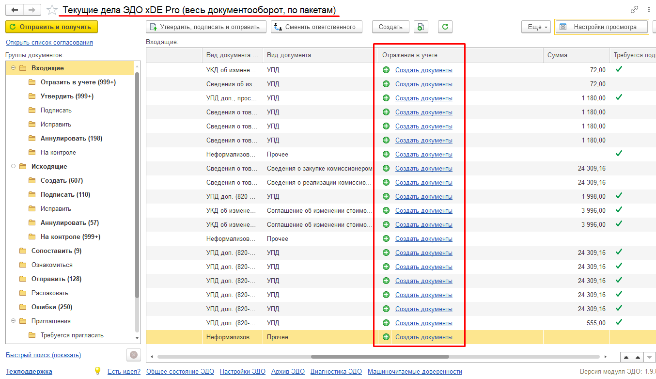The image size is (656, 379).
Task: Select Подписать under Входящие
Action: 56,111
